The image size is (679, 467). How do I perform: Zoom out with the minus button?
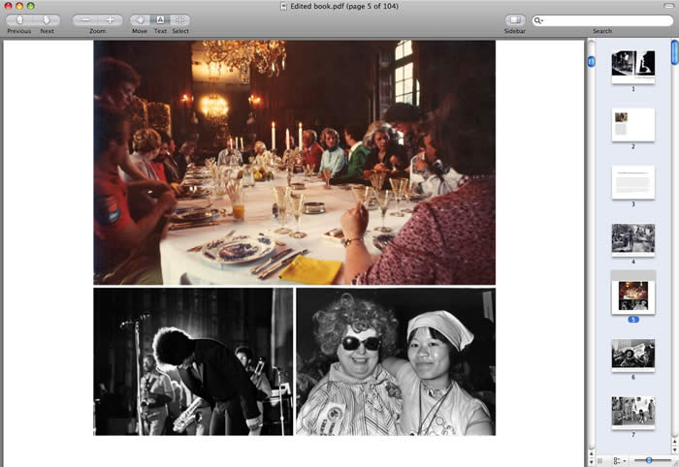pos(85,19)
